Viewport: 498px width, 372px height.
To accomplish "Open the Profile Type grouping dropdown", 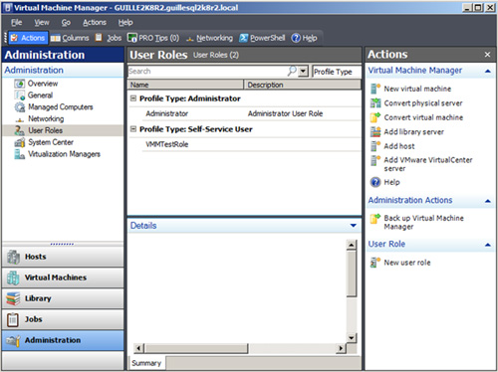I will [x=337, y=72].
